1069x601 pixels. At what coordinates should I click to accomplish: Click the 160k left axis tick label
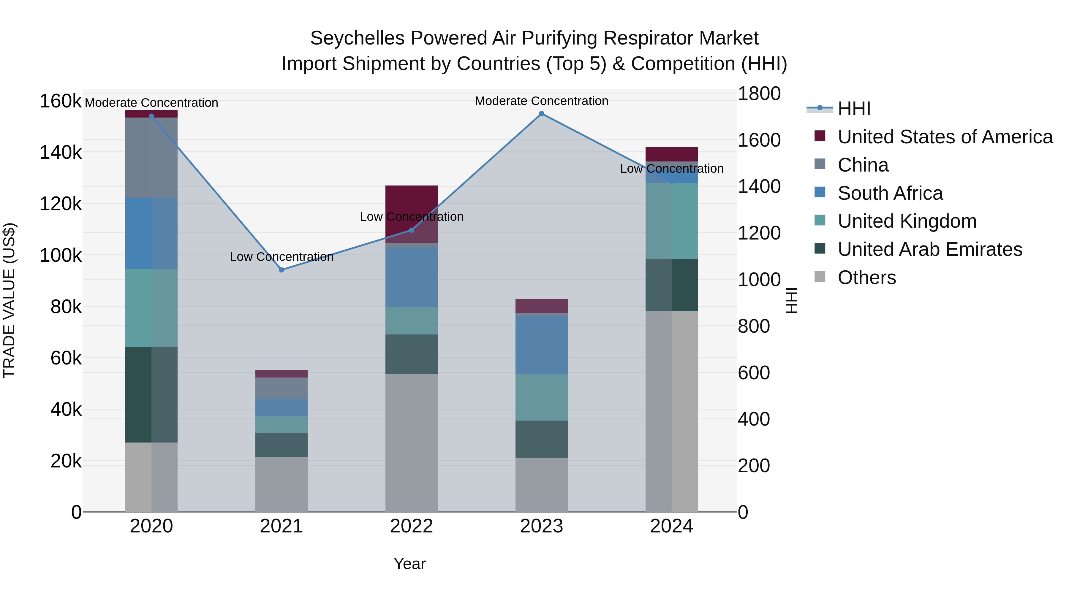pyautogui.click(x=61, y=101)
